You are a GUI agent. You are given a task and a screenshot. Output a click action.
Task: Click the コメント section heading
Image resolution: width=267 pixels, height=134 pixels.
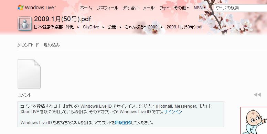pyautogui.click(x=24, y=95)
